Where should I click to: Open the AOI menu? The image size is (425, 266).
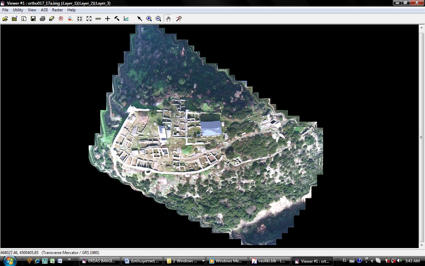tap(44, 10)
